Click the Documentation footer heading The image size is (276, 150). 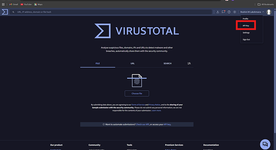coord(211,145)
